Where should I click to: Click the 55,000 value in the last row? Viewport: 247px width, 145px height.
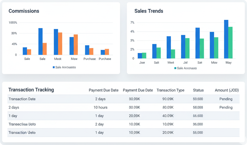tap(198, 133)
